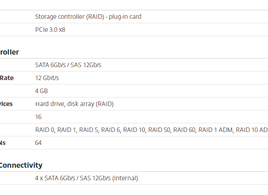Click "RAID 50" in the RAID levels list
The image size is (268, 195).
[159, 130]
